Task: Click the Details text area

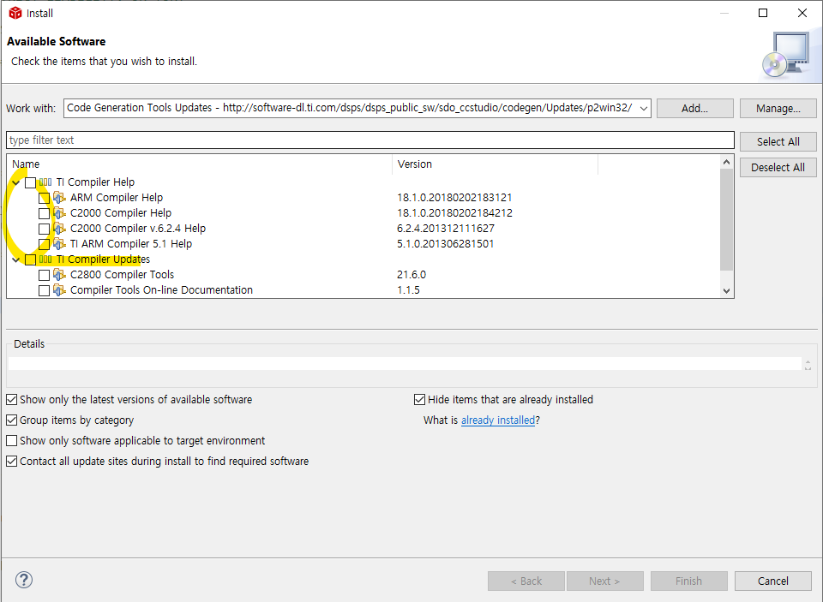Action: pyautogui.click(x=405, y=363)
